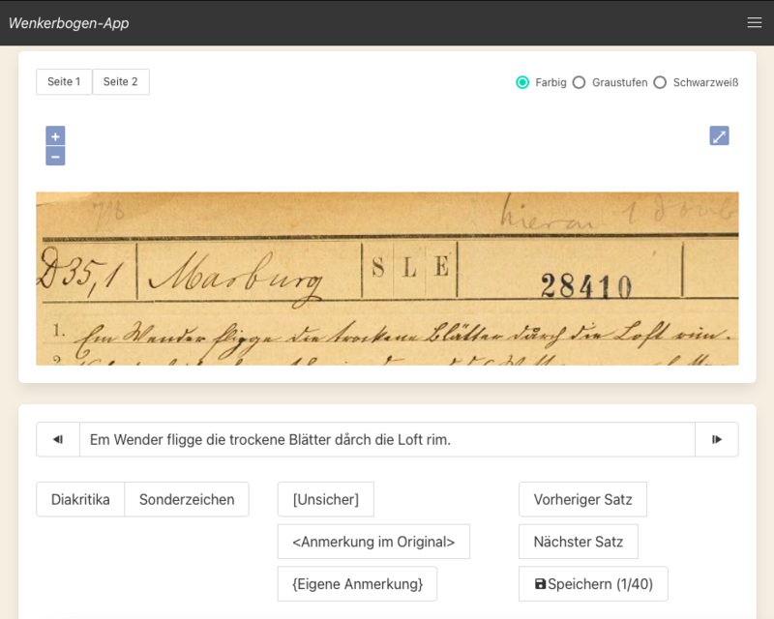The width and height of the screenshot is (774, 619).
Task: Insert {Eigene Anmerkung} tag
Action: click(x=357, y=584)
